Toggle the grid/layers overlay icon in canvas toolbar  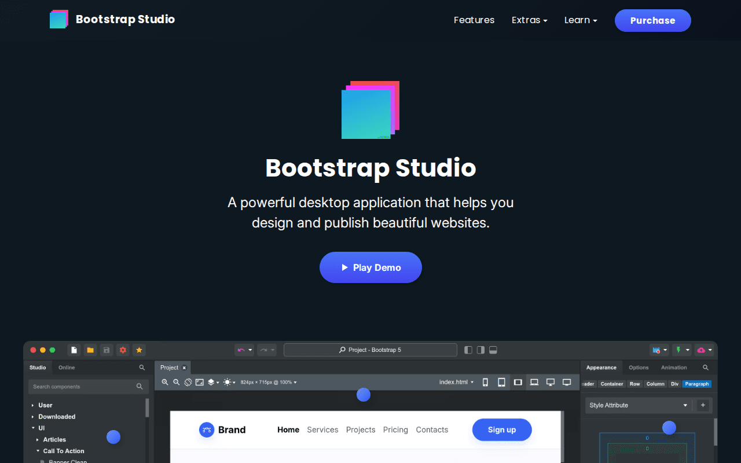point(210,382)
